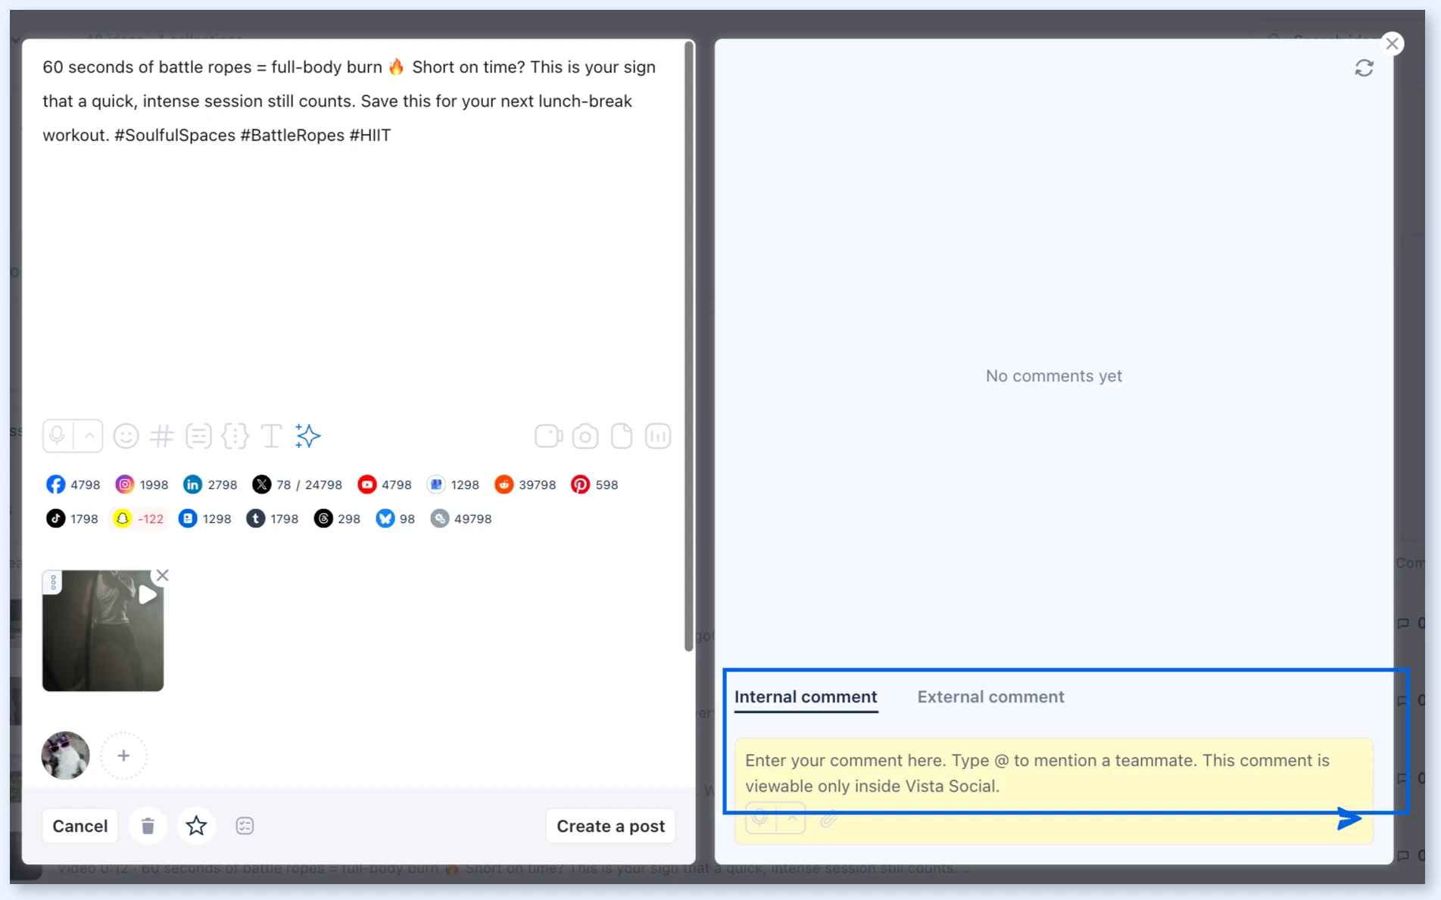Select the LinkedIn 2798 character counter

coord(211,484)
